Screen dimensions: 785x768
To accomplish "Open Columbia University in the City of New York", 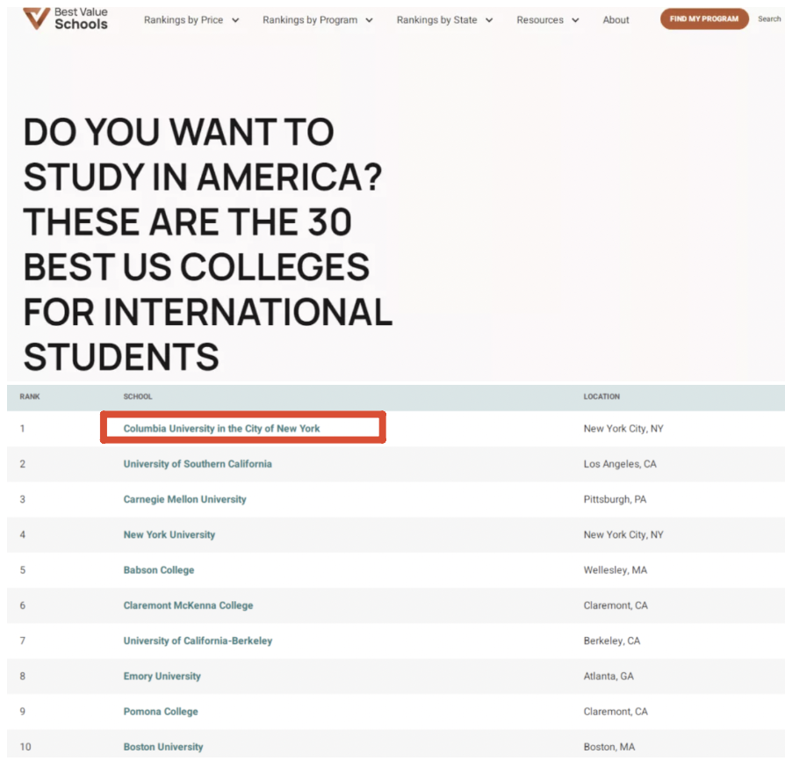I will [221, 428].
